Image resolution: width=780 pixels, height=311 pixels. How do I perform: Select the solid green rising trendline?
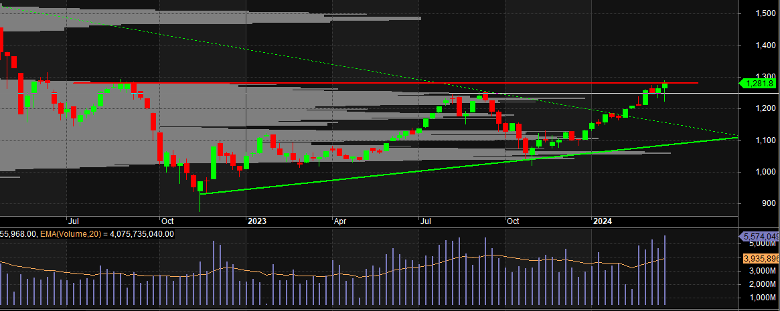[x=402, y=171]
